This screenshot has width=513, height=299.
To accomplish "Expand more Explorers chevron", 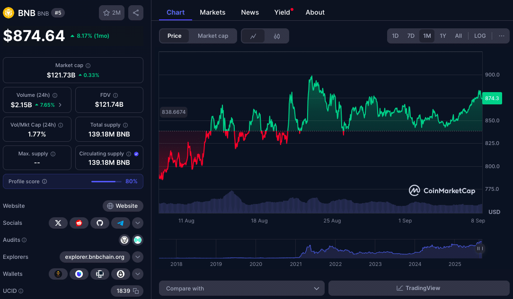I will point(138,257).
